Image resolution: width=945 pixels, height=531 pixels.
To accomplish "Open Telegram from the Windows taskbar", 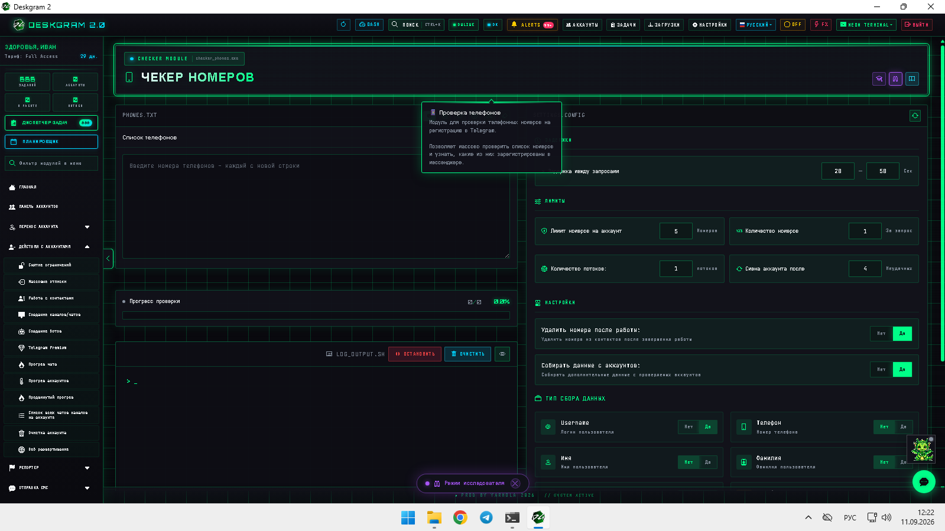I will tap(486, 517).
